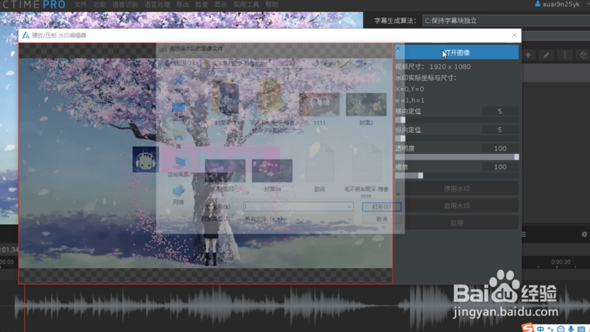Adjust the 纵向定位 slider handle
590x332 pixels.
[402, 139]
